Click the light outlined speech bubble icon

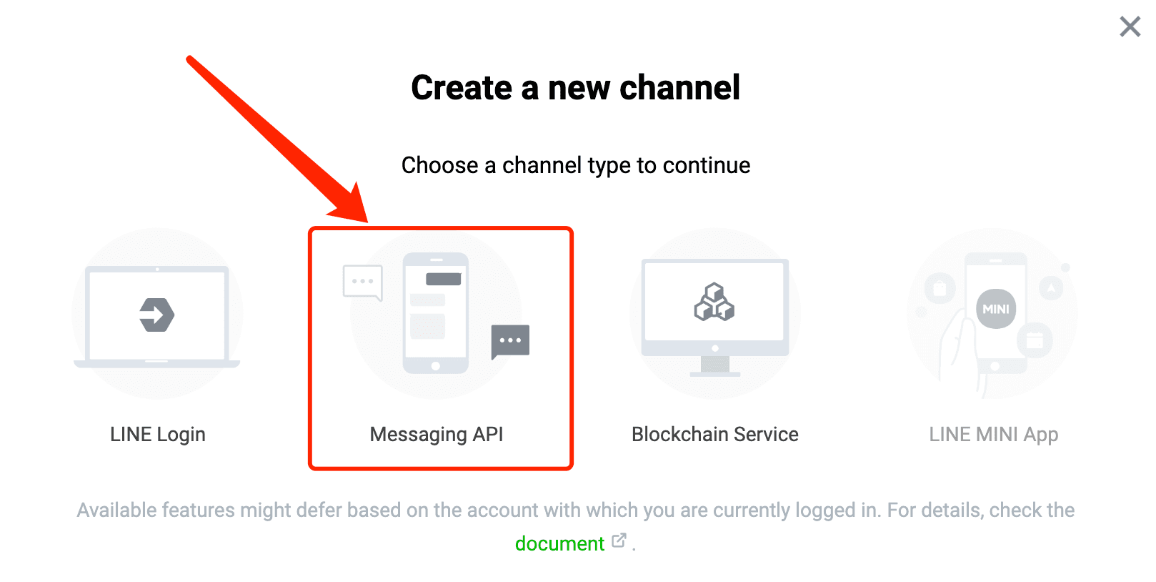pos(363,282)
